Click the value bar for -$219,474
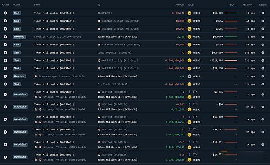Image resolution: width=270 pixels, height=165 pixels. (x=230, y=60)
